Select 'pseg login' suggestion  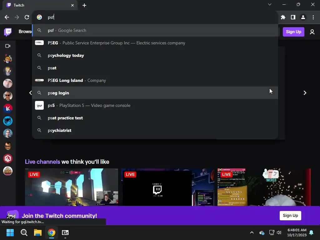click(x=155, y=93)
